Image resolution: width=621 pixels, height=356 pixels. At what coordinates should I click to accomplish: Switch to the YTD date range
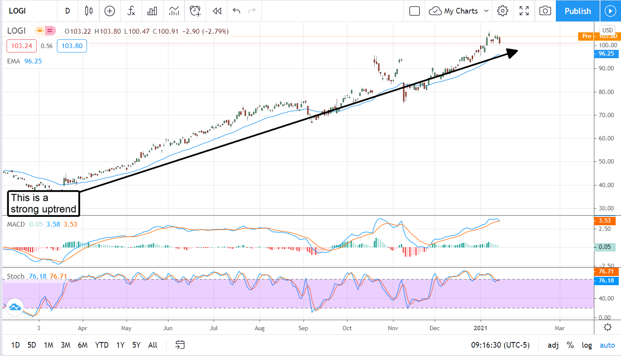(x=101, y=345)
